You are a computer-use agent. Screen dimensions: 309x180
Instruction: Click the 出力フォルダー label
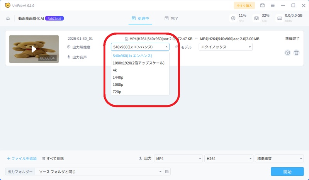20,172
